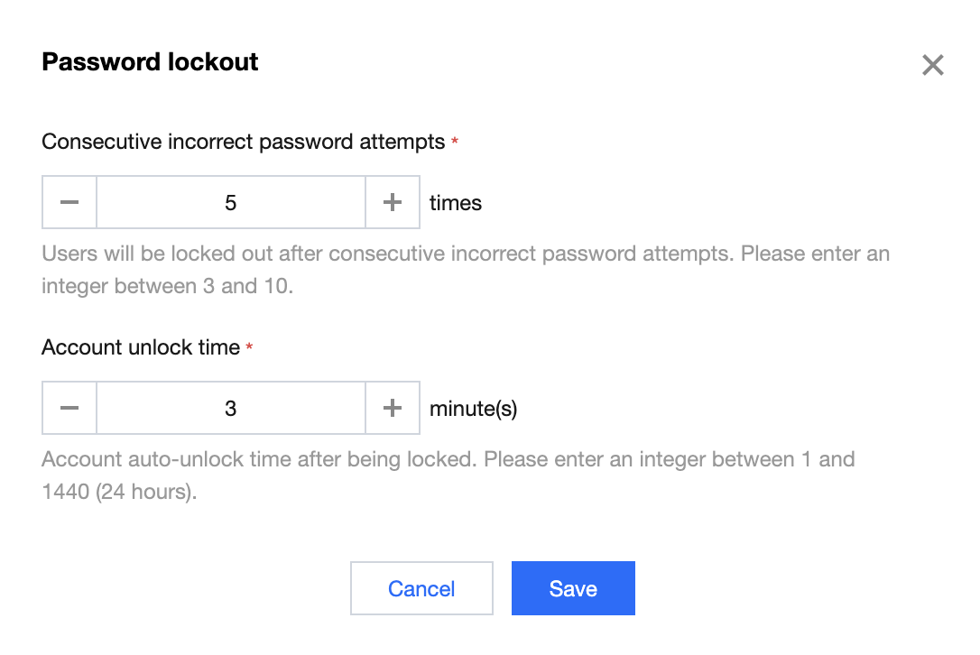Click the Account unlock time label
The width and height of the screenshot is (980, 655).
coord(141,347)
